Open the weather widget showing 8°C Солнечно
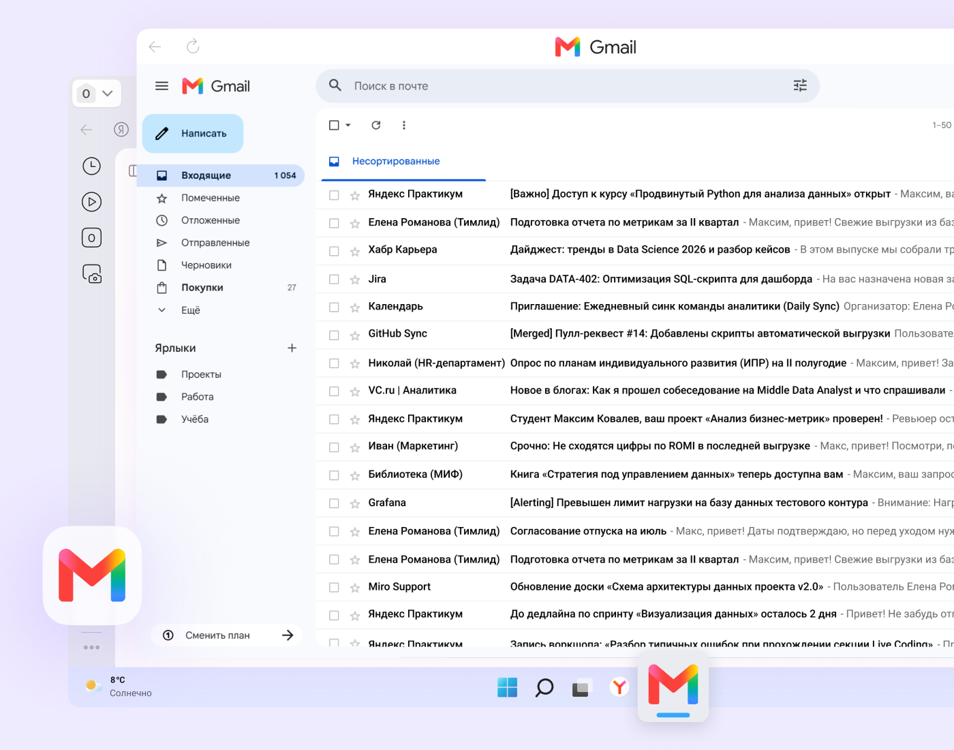The image size is (954, 750). (x=119, y=687)
